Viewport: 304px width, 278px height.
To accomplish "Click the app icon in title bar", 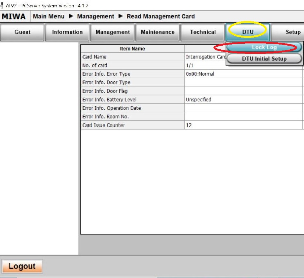I will 2,6.
